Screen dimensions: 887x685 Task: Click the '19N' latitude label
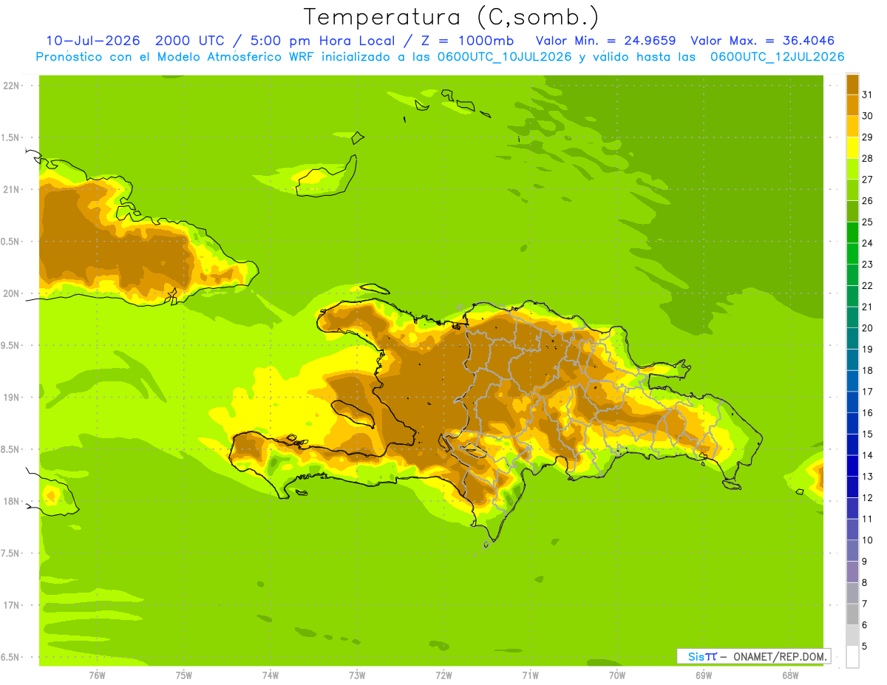point(12,398)
